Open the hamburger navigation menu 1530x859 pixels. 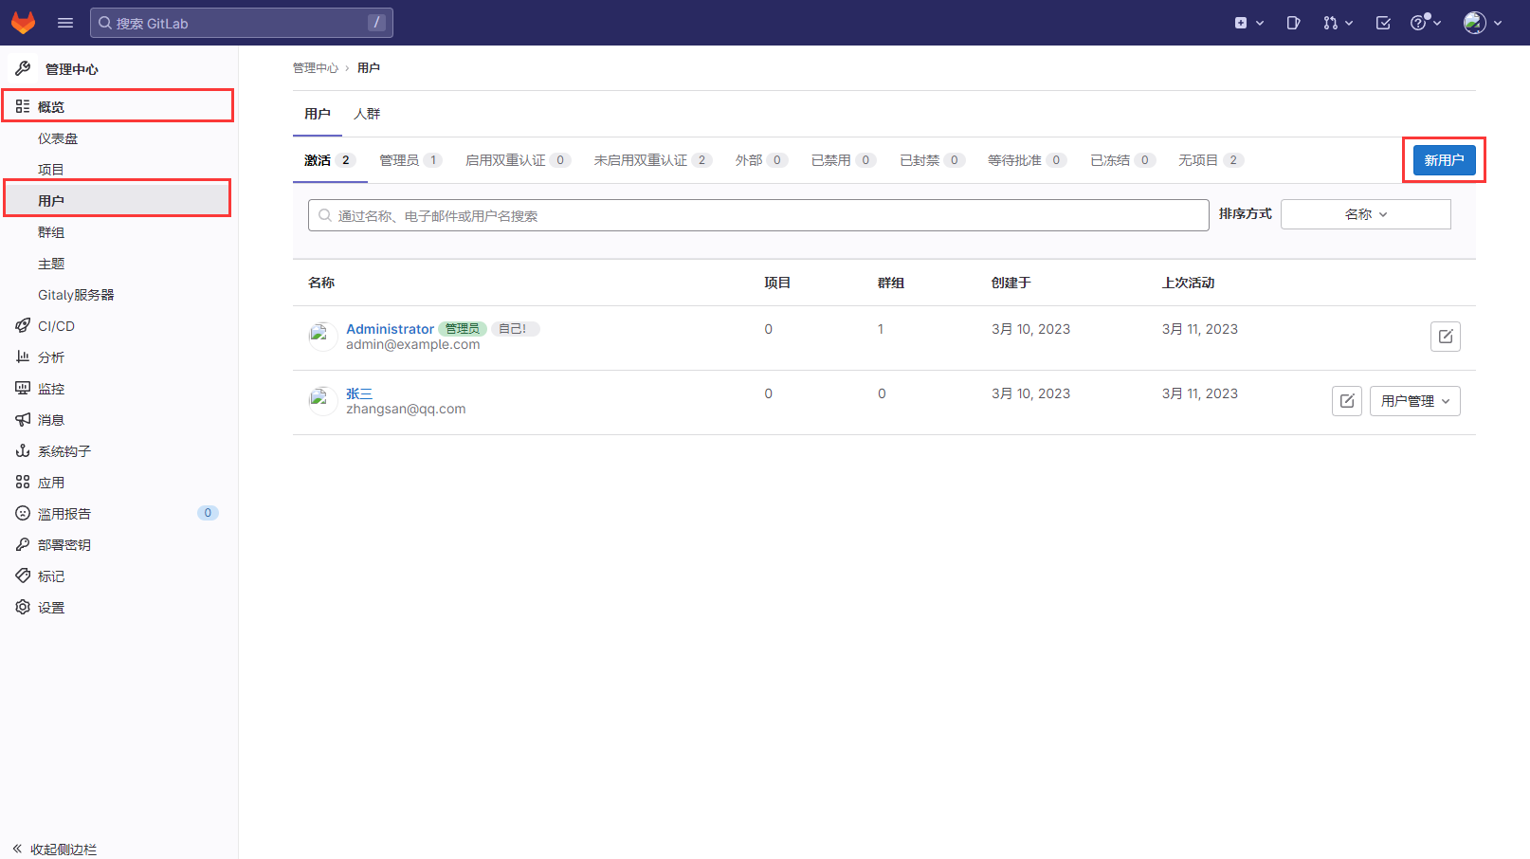tap(65, 23)
